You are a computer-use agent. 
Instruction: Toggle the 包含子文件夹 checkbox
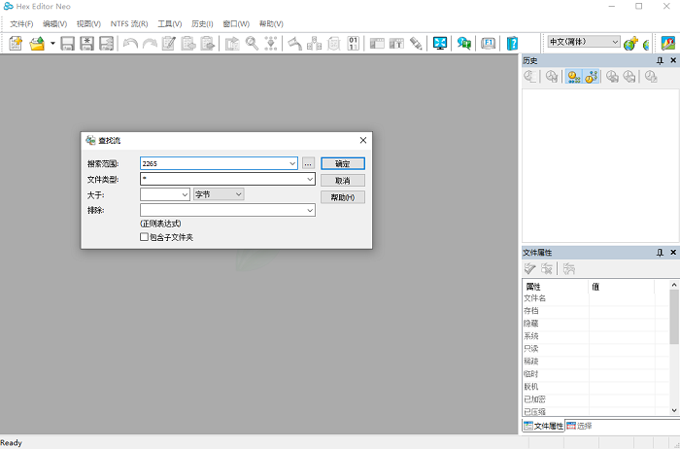pos(145,236)
